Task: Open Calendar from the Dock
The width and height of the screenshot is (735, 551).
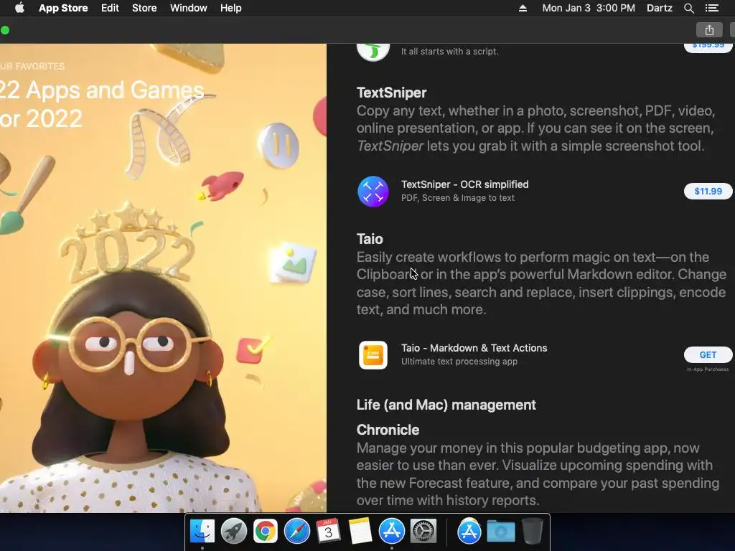Action: pyautogui.click(x=328, y=532)
